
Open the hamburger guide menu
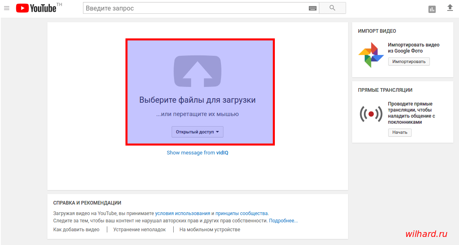click(6, 8)
